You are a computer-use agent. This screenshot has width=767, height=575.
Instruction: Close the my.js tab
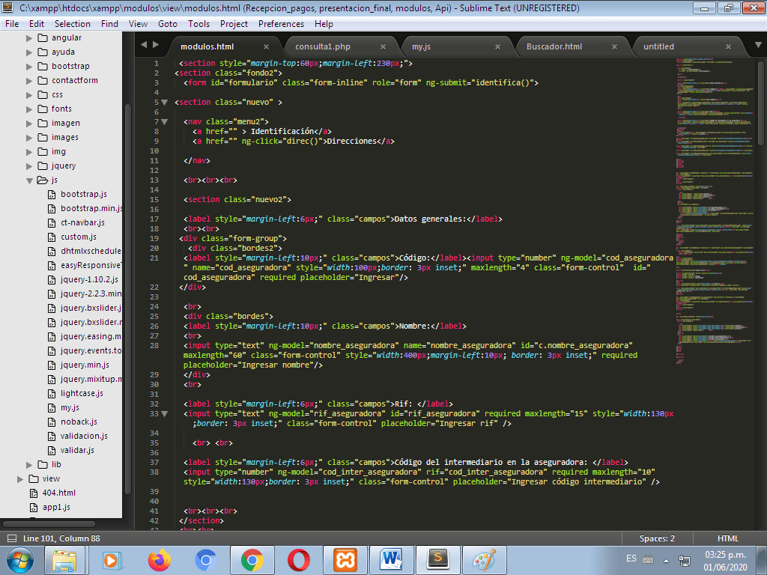coord(499,46)
